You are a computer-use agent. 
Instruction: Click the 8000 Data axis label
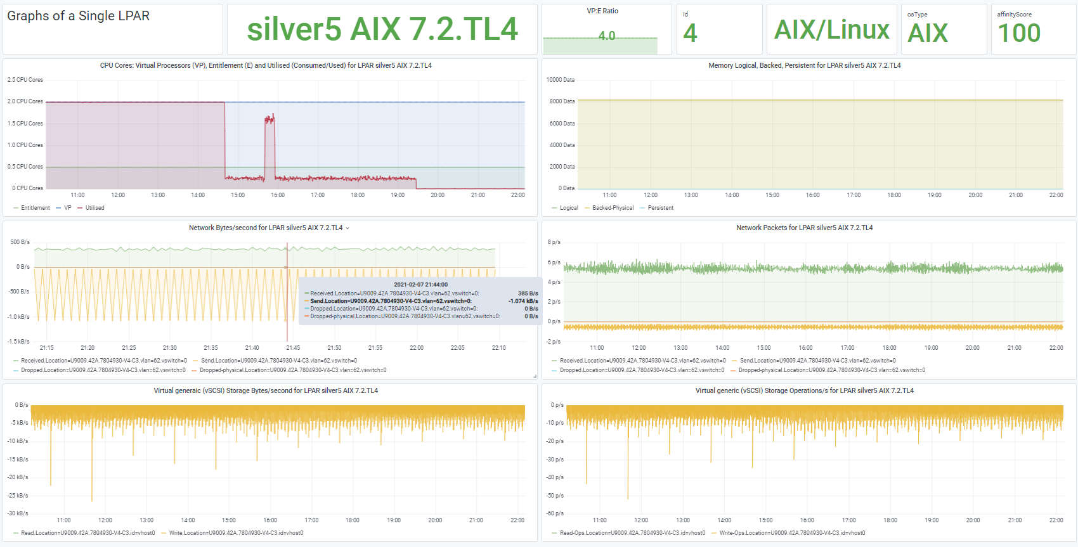(562, 101)
